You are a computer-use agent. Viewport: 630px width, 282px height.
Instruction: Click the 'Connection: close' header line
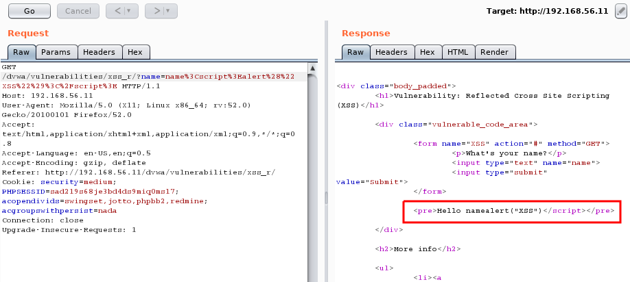pos(43,220)
